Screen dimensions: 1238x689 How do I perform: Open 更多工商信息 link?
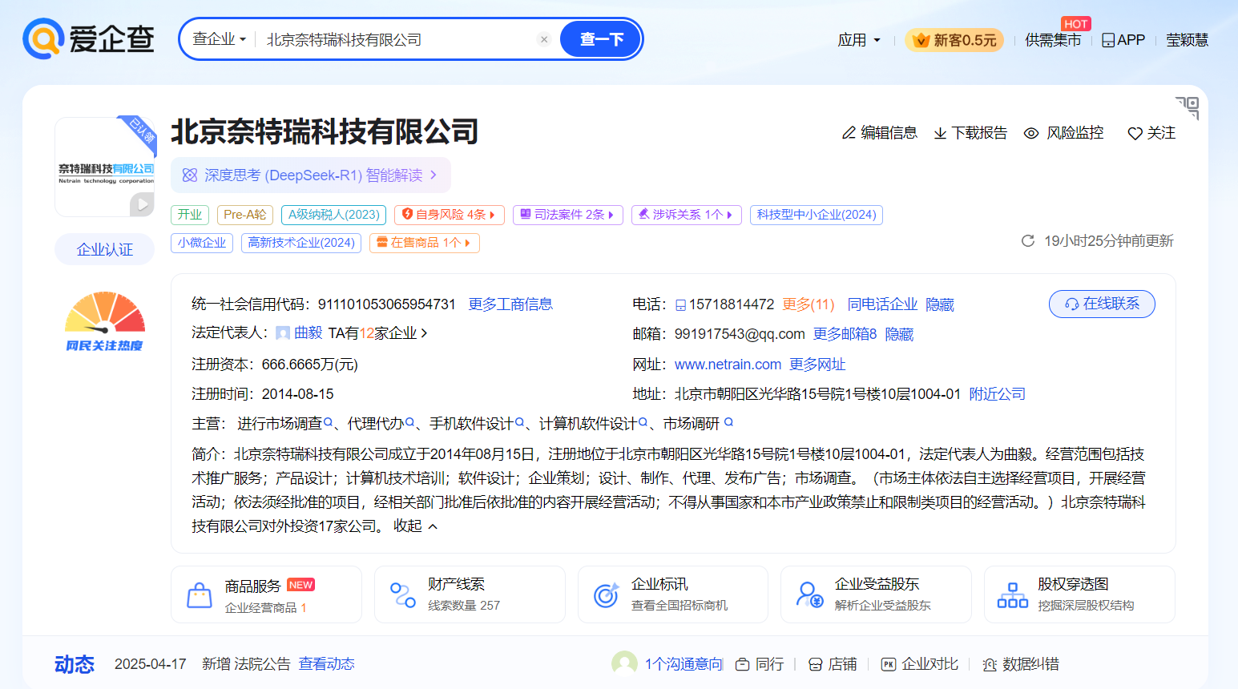pos(510,304)
